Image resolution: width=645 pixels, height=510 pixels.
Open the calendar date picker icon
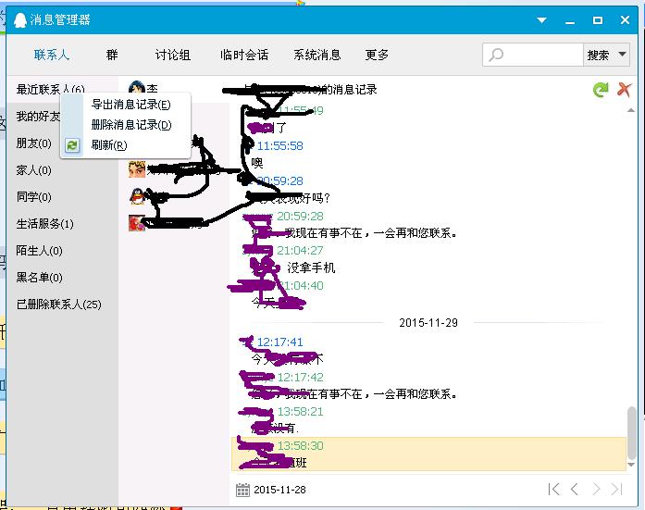(242, 490)
